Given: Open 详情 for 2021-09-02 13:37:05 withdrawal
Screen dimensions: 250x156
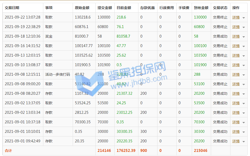Looking at the screenshot, I should click(x=236, y=103).
